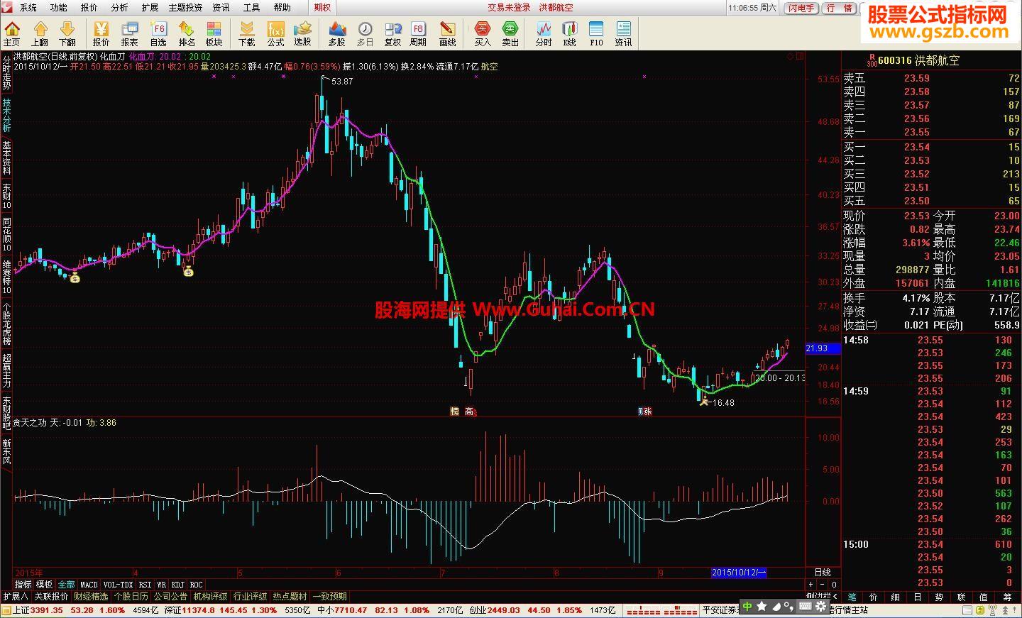Open the 帮助 menu
Image resolution: width=1022 pixels, height=618 pixels.
(x=282, y=8)
